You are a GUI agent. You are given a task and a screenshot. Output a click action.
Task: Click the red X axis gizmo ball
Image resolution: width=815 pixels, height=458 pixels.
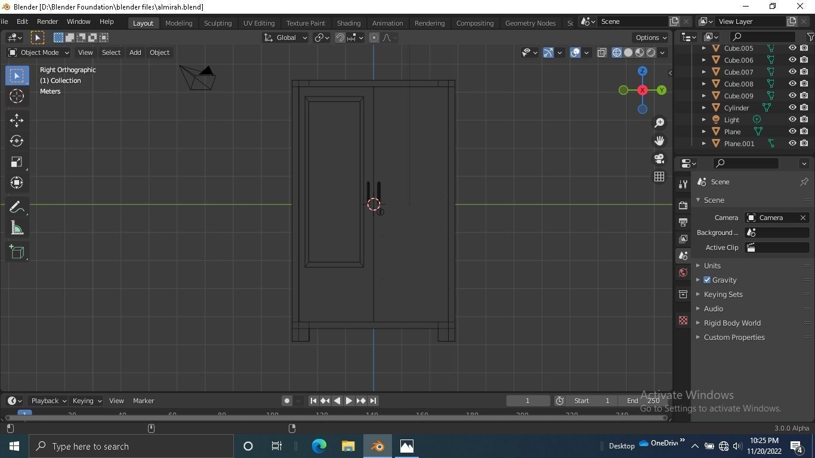tap(643, 90)
